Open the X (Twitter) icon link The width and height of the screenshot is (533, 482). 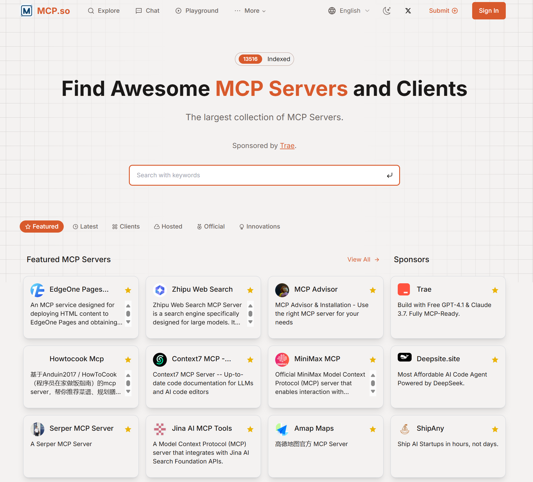[408, 11]
